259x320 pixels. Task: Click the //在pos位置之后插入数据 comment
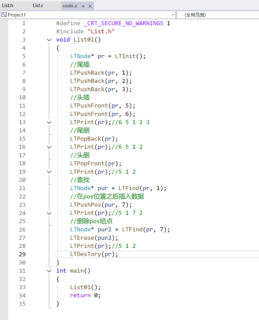(x=107, y=196)
